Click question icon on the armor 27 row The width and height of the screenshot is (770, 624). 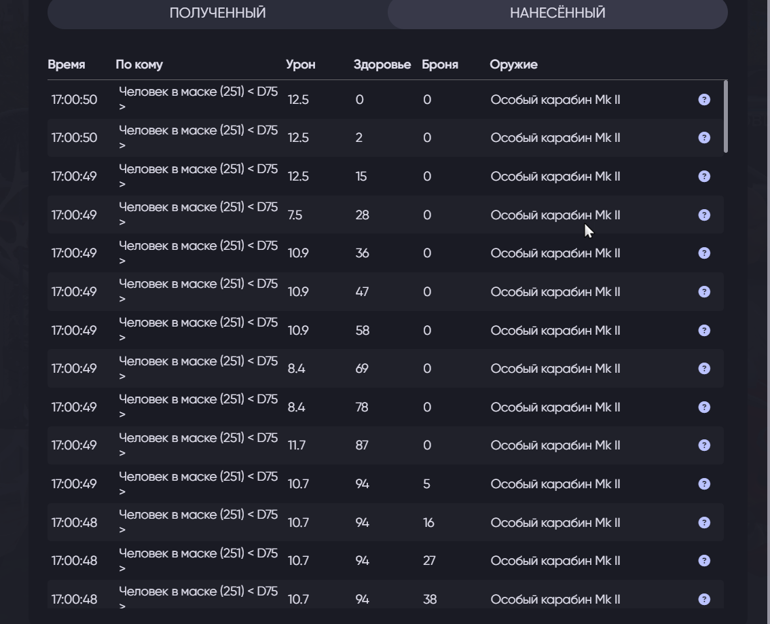[x=704, y=561]
